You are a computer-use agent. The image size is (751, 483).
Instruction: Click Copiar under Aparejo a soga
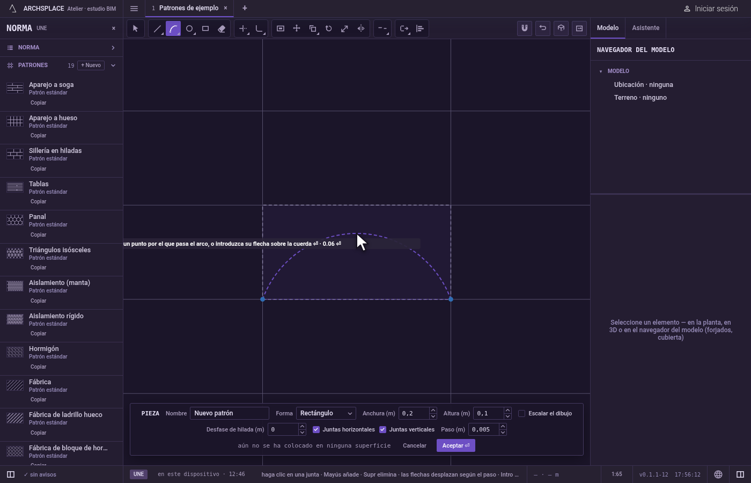coord(38,103)
